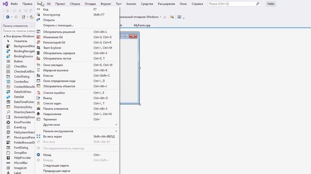
Task: Open the Формат menu
Action: (x=106, y=4)
